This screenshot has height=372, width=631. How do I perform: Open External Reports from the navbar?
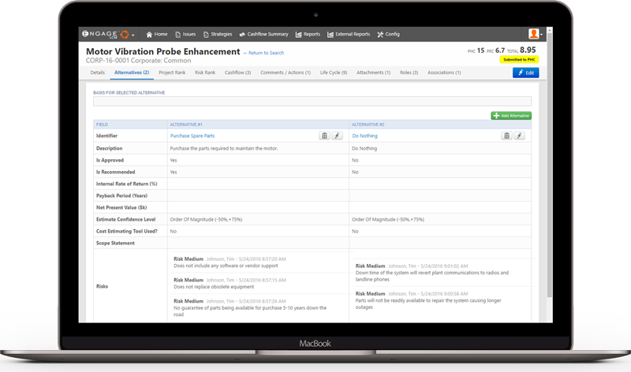(x=349, y=35)
